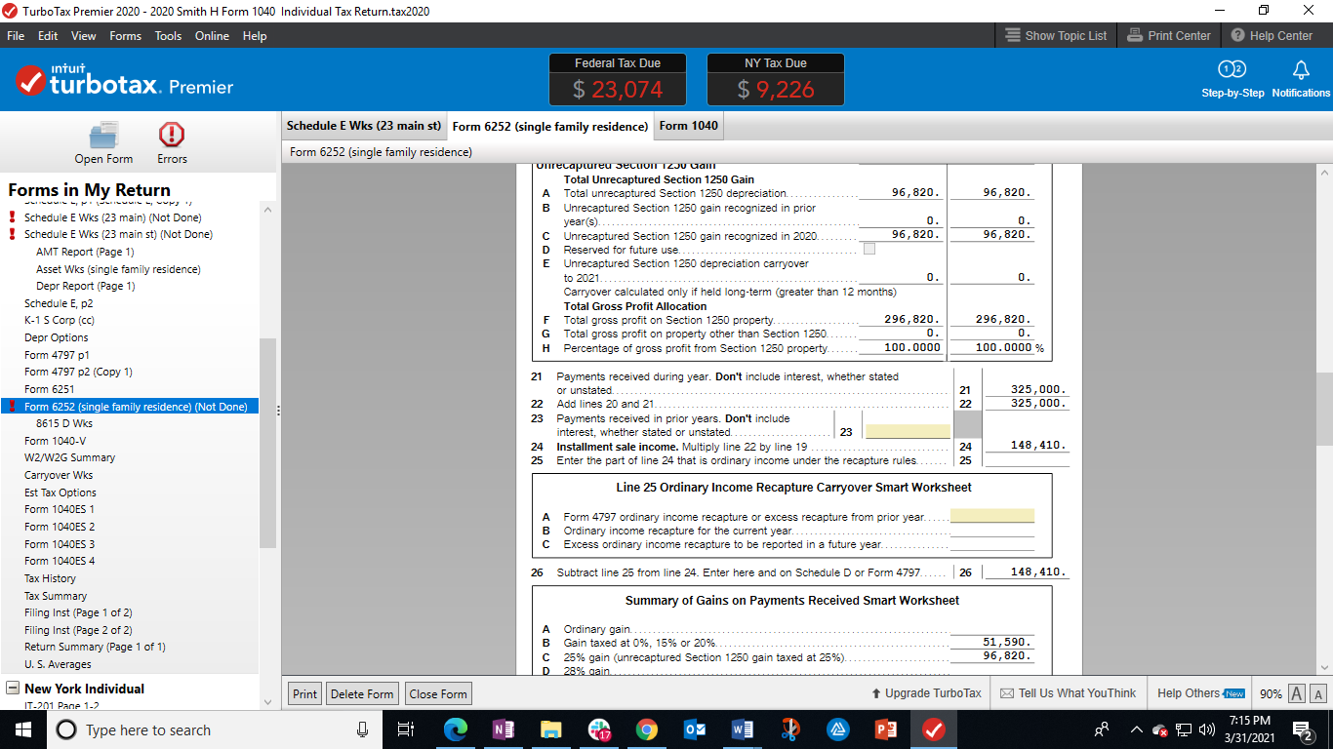This screenshot has width=1333, height=749.
Task: Click the line A prior year recapture field
Action: click(x=992, y=516)
